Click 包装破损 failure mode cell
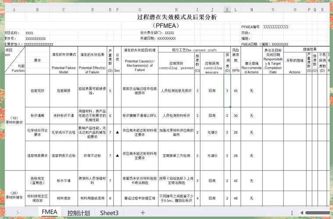333x219 pixels. [64, 91]
